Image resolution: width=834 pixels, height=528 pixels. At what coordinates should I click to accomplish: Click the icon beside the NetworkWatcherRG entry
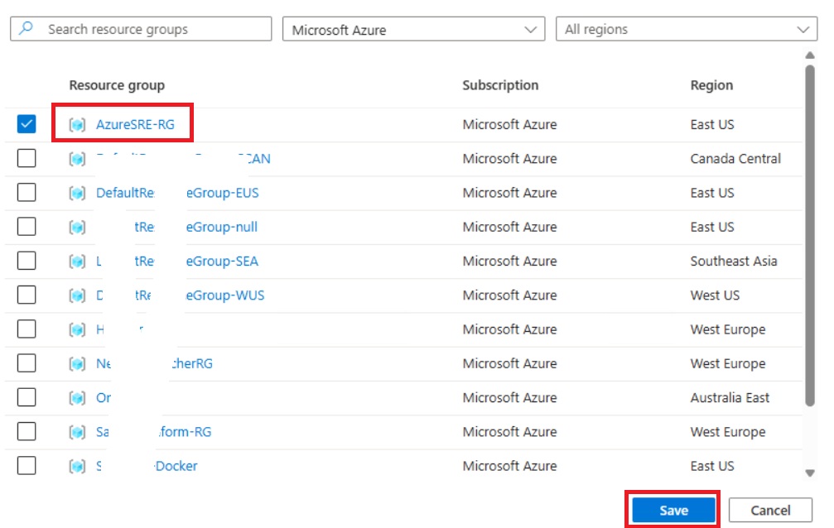(x=77, y=363)
